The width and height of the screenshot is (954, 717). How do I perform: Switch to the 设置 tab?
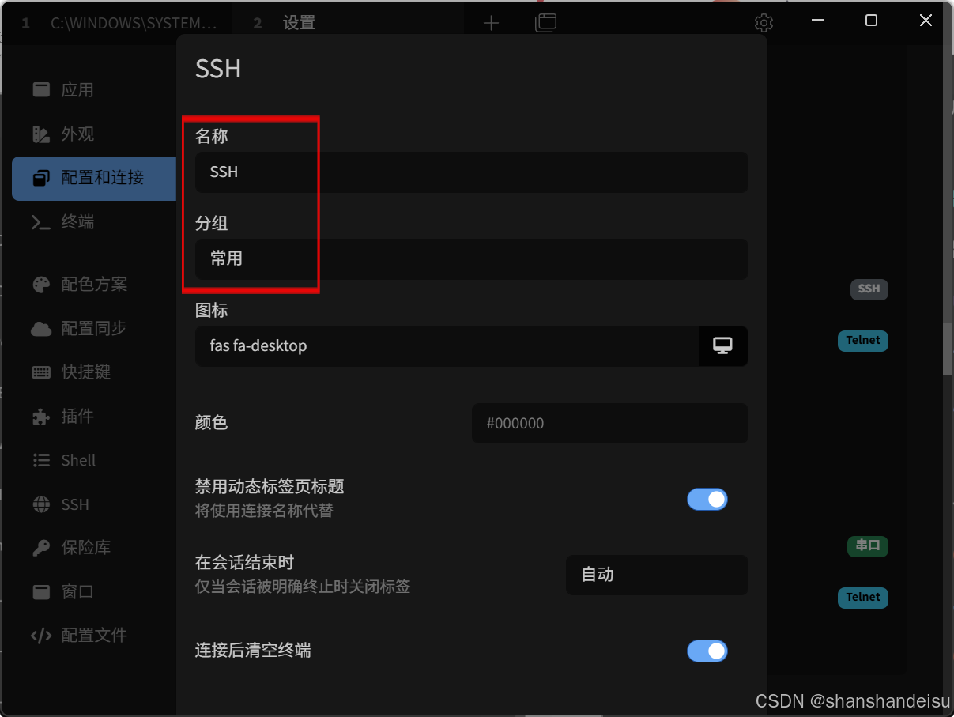tap(299, 23)
